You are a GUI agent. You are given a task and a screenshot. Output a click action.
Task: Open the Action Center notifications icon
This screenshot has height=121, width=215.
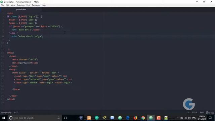tap(210, 118)
